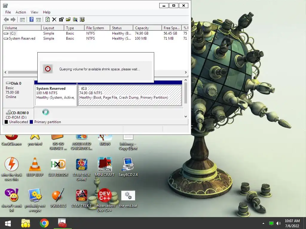The width and height of the screenshot is (306, 229).
Task: Open the Help menu
Action: 47,12
